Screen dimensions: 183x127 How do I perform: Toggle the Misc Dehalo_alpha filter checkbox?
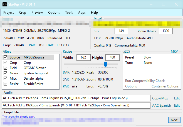(6, 79)
